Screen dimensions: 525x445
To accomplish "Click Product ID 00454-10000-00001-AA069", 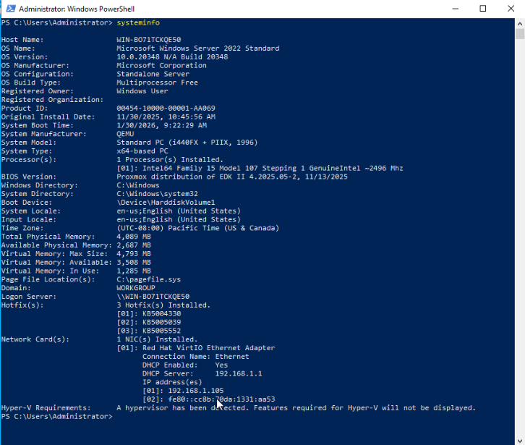I will click(x=166, y=109).
